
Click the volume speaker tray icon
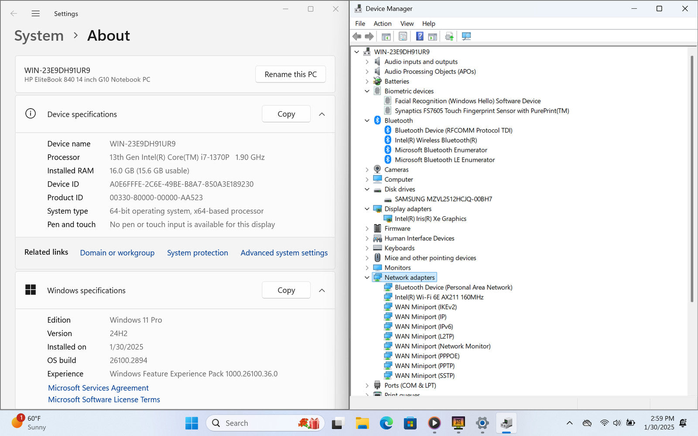617,423
